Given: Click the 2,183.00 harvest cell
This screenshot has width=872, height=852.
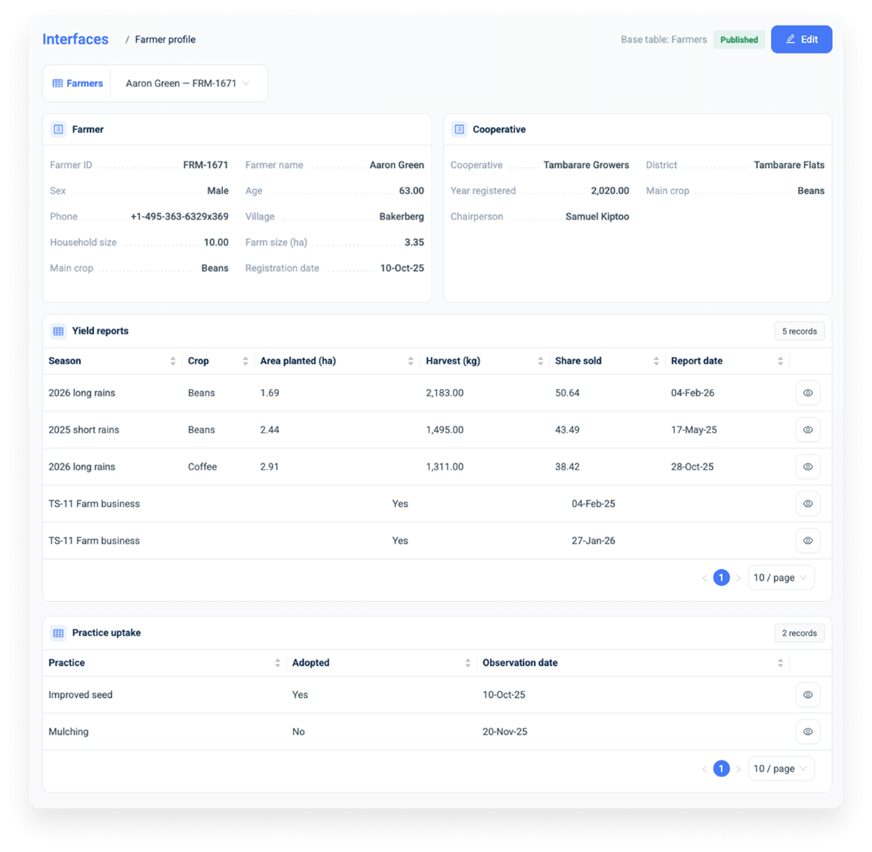Looking at the screenshot, I should (x=445, y=393).
